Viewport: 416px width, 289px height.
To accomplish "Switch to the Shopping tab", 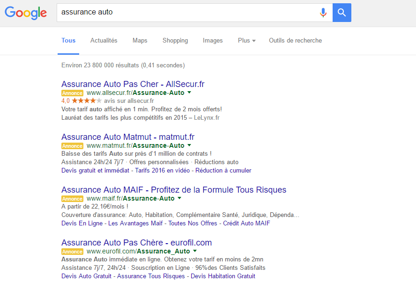I will (175, 41).
